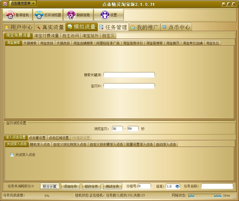Switch to the 自主访问 sub-tab
Image resolution: width=239 pixels, height=201 pixels.
pyautogui.click(x=71, y=36)
